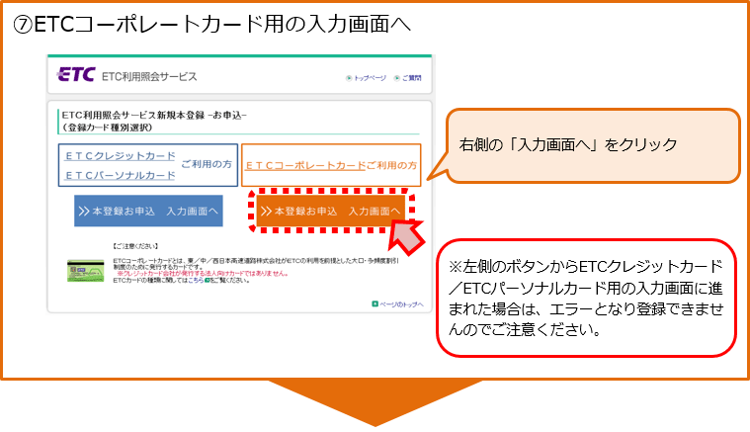
Task: Click the ETC logo in the header
Action: (77, 75)
